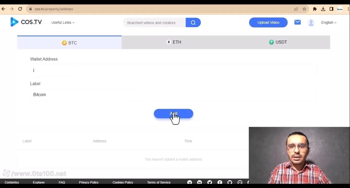The width and height of the screenshot is (350, 188).
Task: Click into the Wallet Address field
Action: (x=173, y=70)
